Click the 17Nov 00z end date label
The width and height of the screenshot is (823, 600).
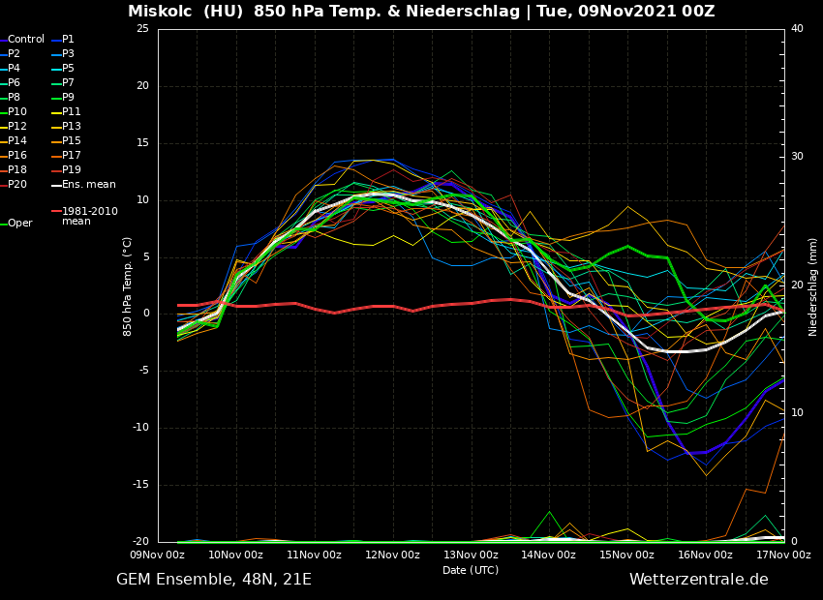(782, 555)
